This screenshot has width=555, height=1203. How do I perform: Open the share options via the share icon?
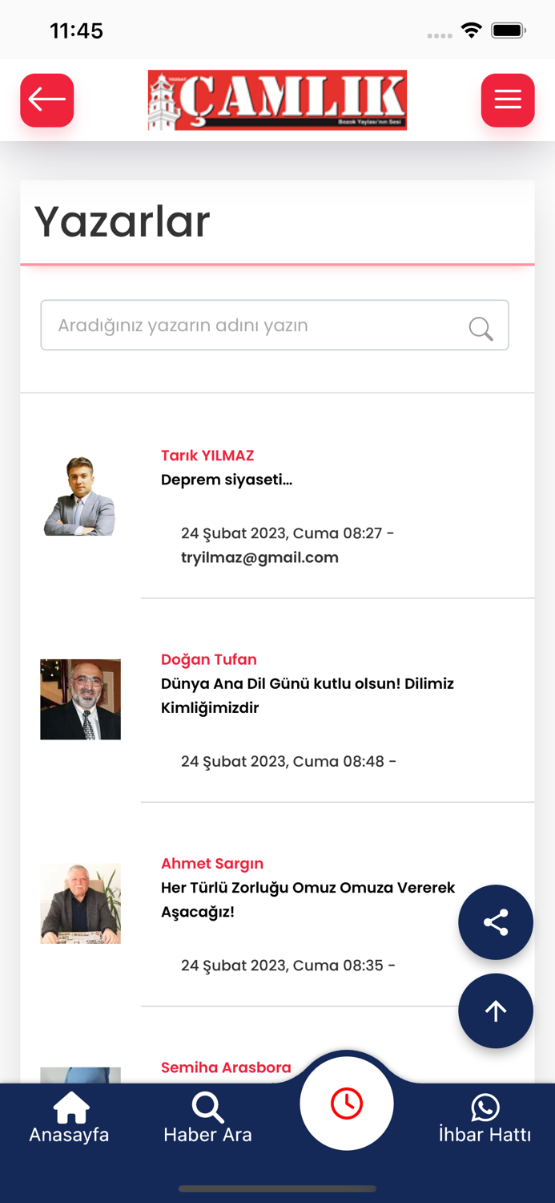[496, 922]
